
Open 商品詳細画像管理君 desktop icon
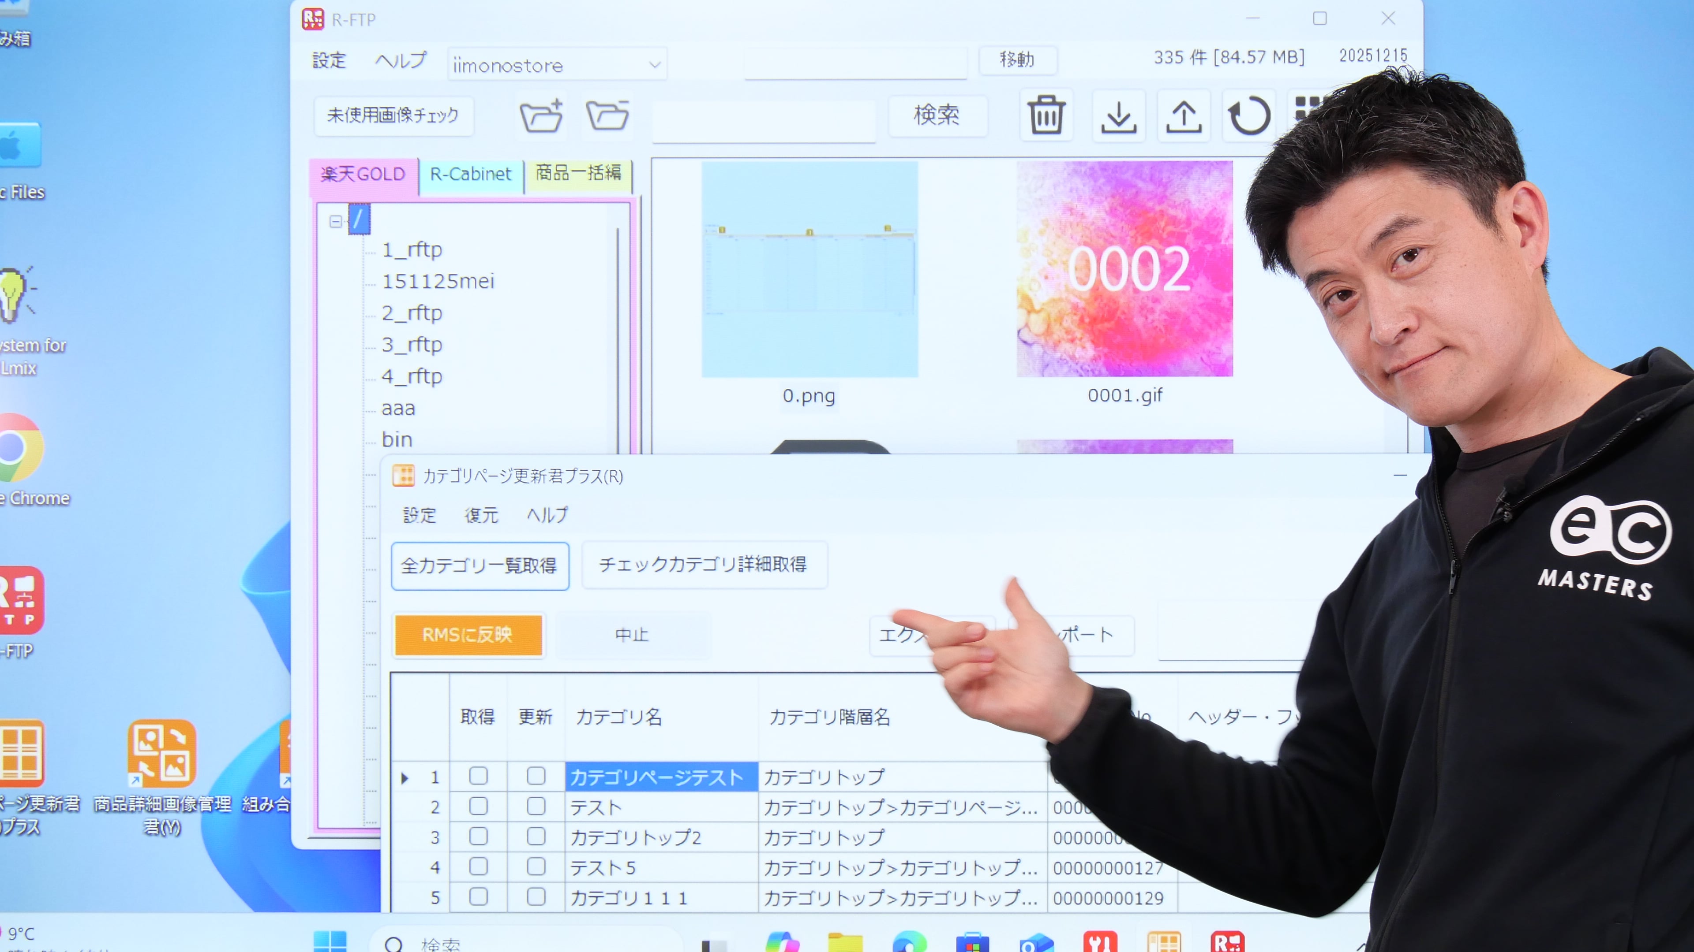[x=162, y=754]
